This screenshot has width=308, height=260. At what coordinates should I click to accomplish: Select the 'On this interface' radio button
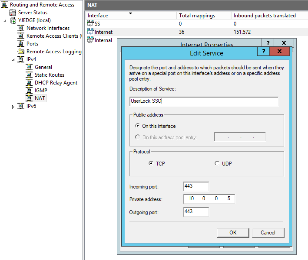pos(138,126)
